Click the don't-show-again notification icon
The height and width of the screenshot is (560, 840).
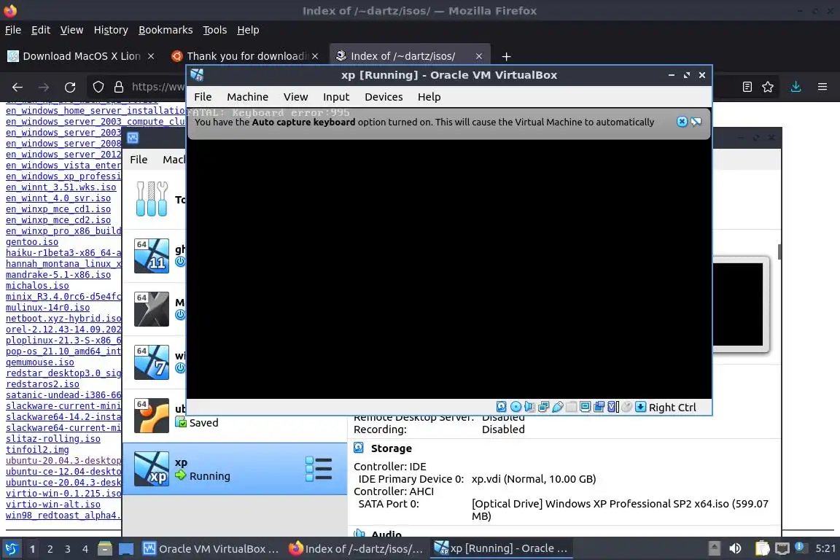696,122
